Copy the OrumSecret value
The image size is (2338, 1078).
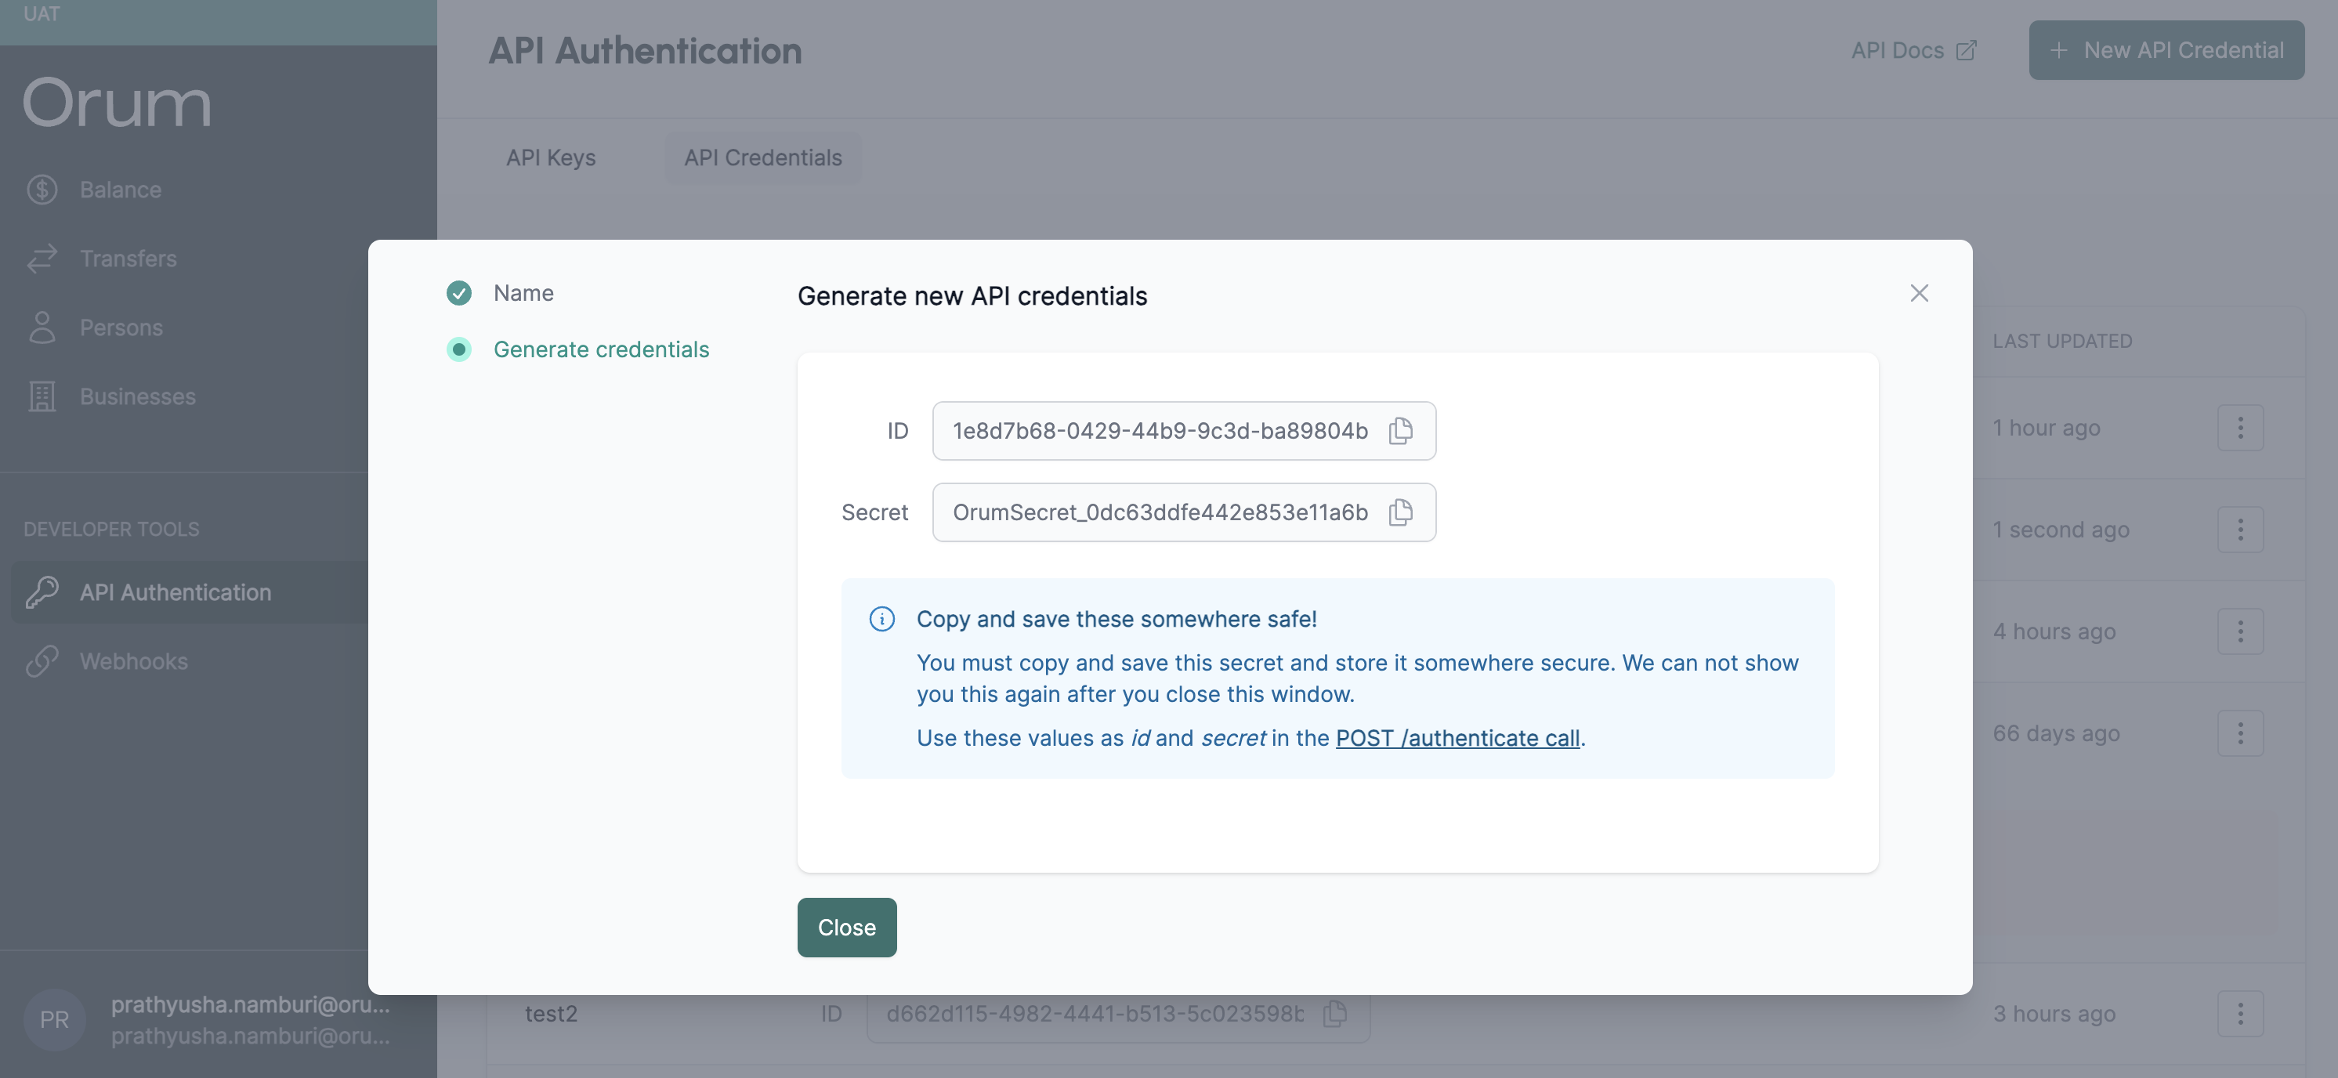[1400, 512]
